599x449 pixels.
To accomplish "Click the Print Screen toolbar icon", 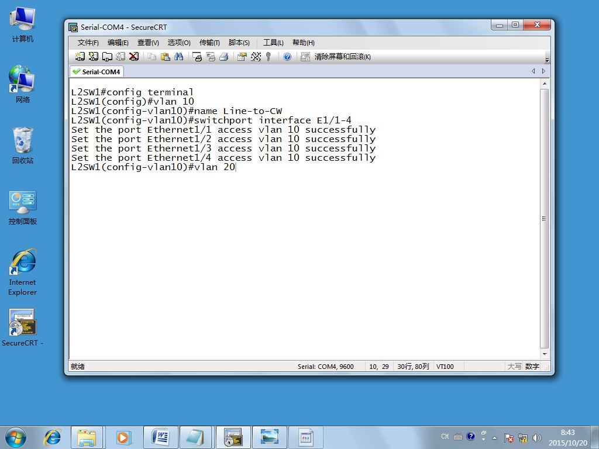I will click(197, 57).
